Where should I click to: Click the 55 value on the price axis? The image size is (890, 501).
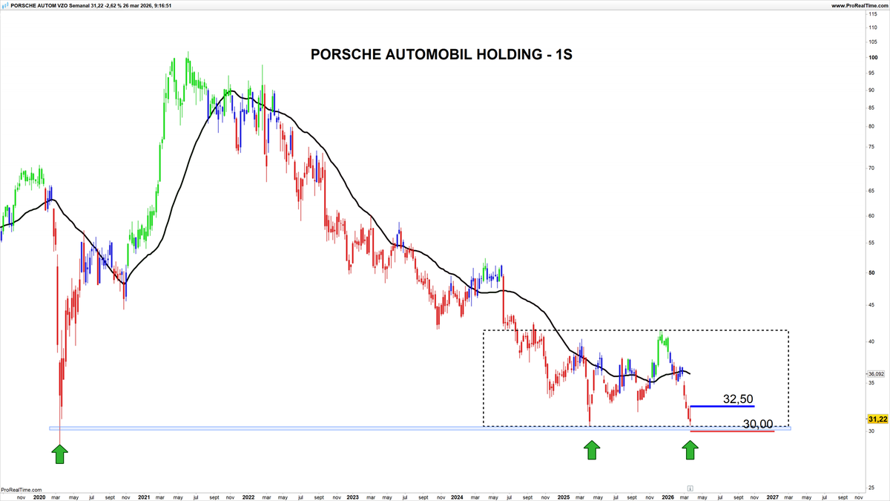[x=871, y=243]
